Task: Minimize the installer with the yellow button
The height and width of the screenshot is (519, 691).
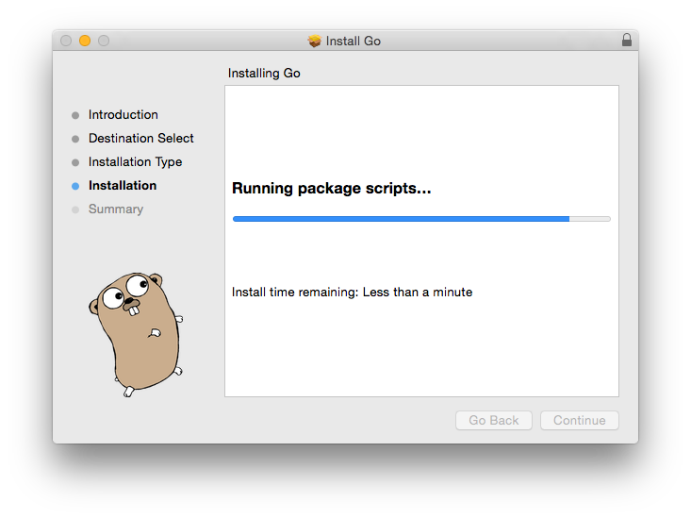Action: pyautogui.click(x=85, y=41)
